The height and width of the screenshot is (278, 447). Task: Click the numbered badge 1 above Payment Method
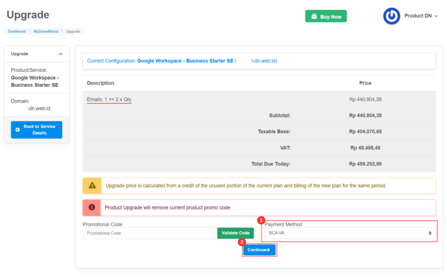(x=261, y=220)
